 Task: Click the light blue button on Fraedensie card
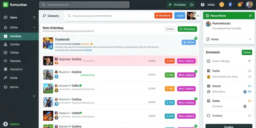click(188, 42)
